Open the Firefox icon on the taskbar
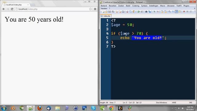The height and width of the screenshot is (111, 197). point(40,108)
